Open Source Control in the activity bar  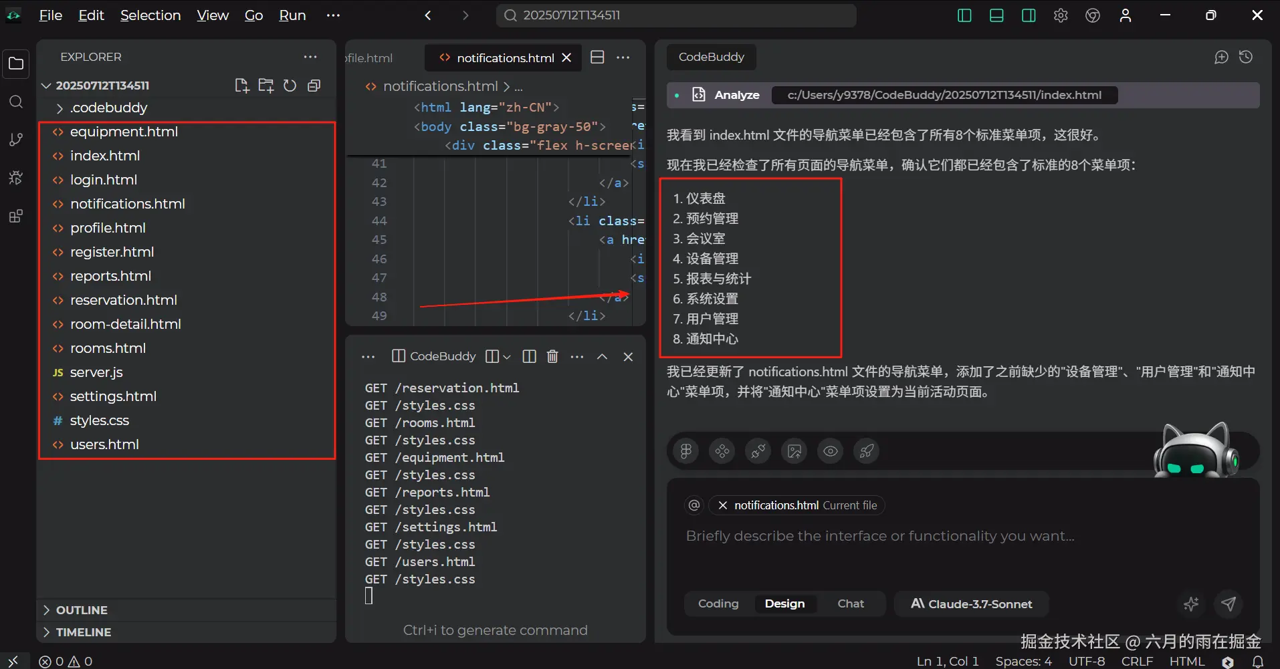16,140
